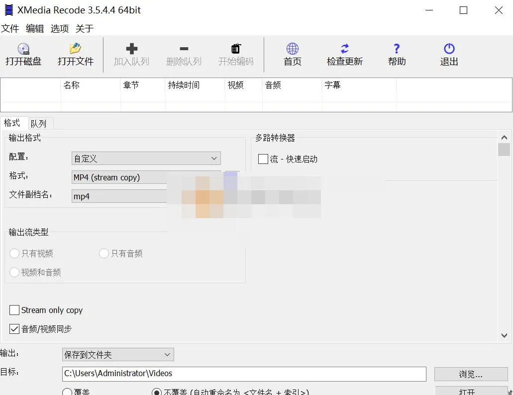Open the Home page (首页) globe icon
This screenshot has width=513, height=395.
point(293,49)
